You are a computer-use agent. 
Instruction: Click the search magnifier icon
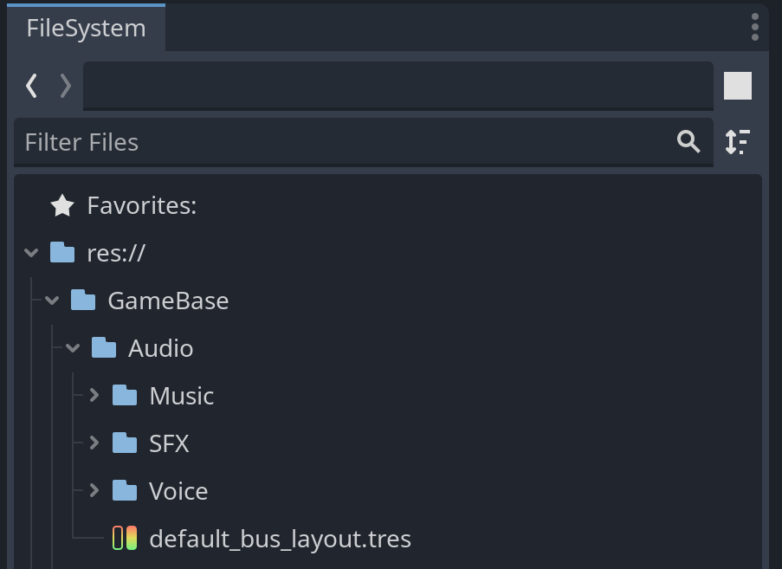click(x=688, y=142)
